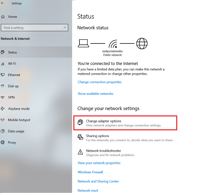Click the Proxy globe icon

(3, 142)
